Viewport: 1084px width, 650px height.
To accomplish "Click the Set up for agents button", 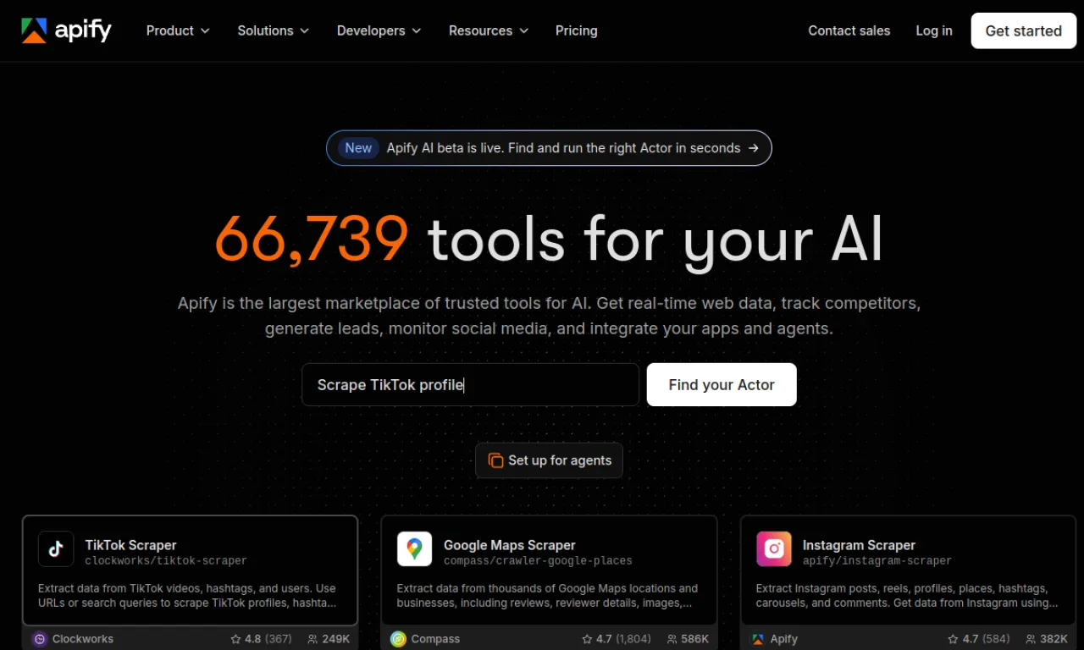I will pos(549,460).
